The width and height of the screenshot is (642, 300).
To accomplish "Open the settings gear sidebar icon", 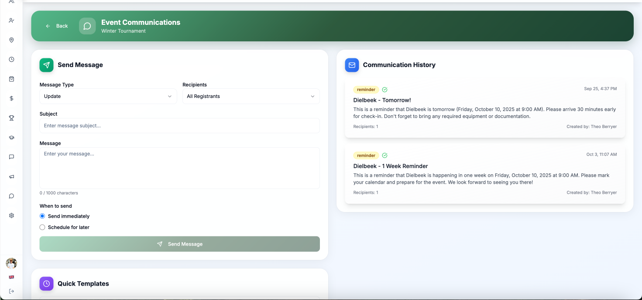I will tap(11, 216).
